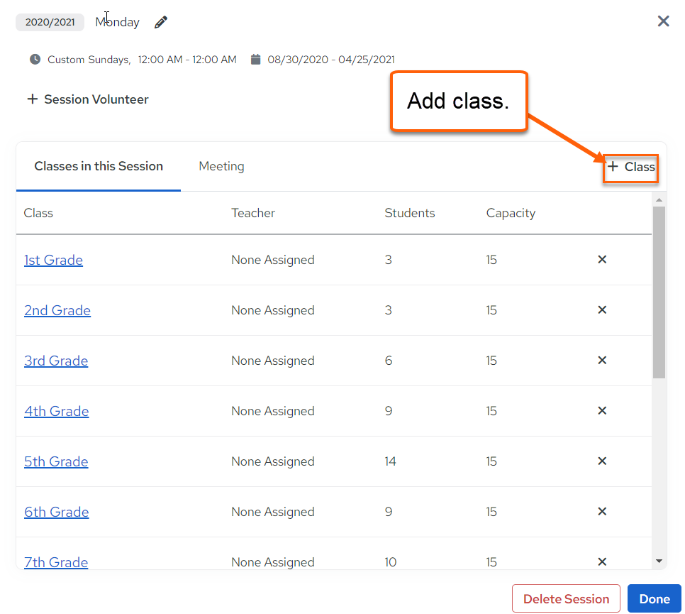
Task: Click the scrollbar up arrow in class list
Action: click(659, 200)
